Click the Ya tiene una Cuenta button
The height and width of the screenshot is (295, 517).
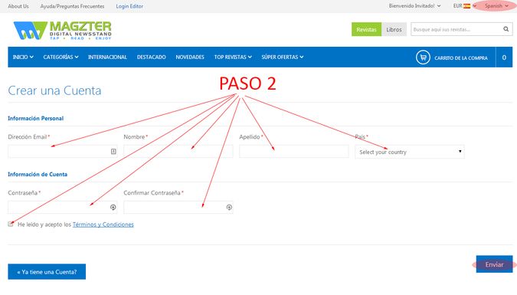(x=47, y=271)
